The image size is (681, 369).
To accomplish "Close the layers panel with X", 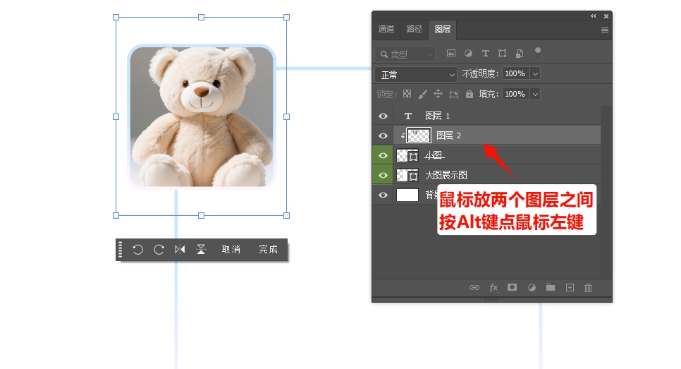I will point(606,16).
